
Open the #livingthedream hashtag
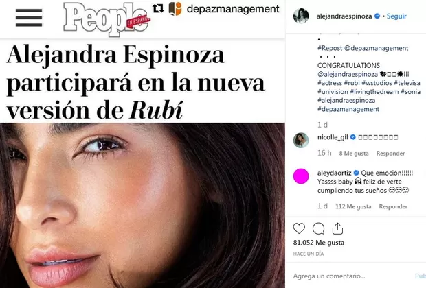point(374,92)
